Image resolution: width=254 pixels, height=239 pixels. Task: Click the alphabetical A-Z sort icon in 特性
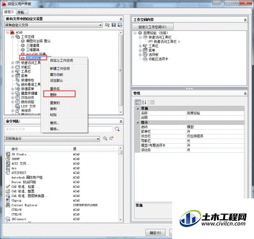point(144,102)
